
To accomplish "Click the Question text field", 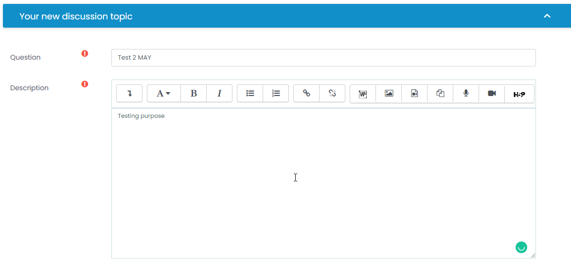I will click(323, 57).
